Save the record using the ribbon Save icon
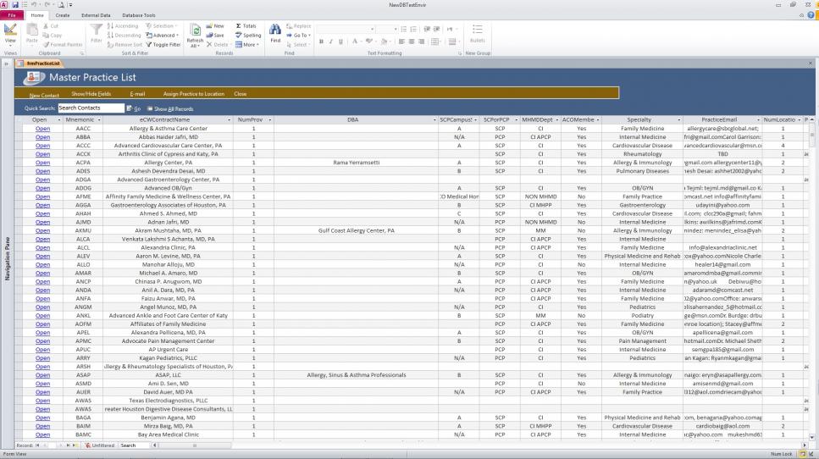This screenshot has width=819, height=459. (x=215, y=36)
